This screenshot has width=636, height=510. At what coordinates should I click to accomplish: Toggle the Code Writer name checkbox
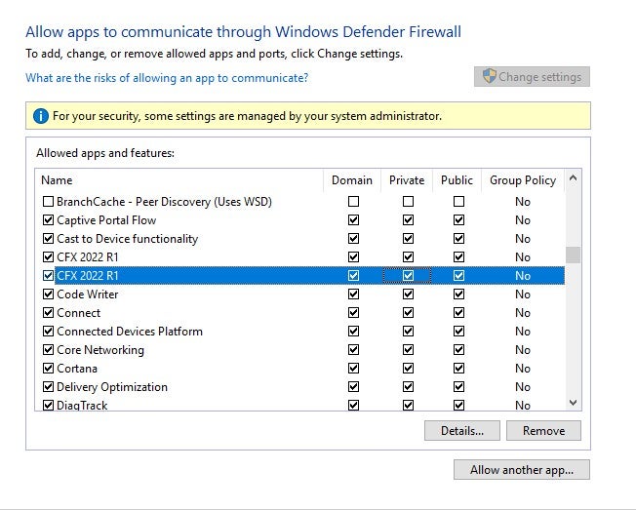tap(48, 294)
